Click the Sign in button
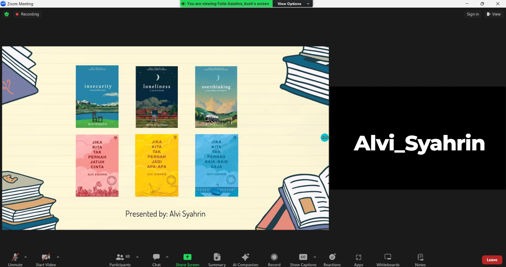Screen dimensions: 506x267 (473, 14)
